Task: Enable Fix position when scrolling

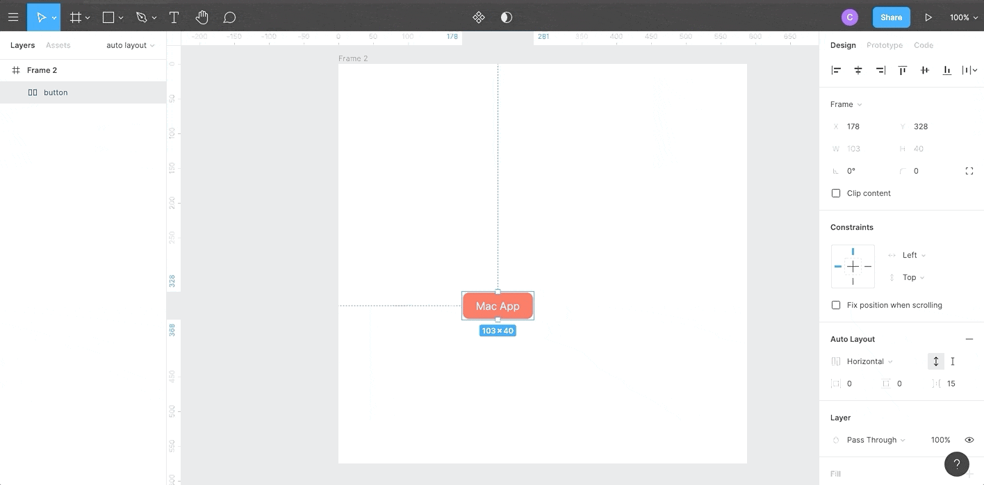Action: (x=836, y=305)
